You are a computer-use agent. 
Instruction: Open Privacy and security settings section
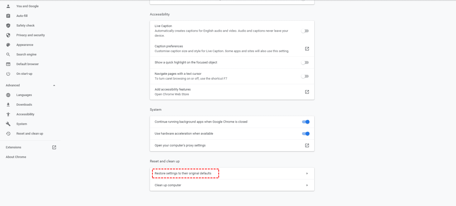[31, 35]
